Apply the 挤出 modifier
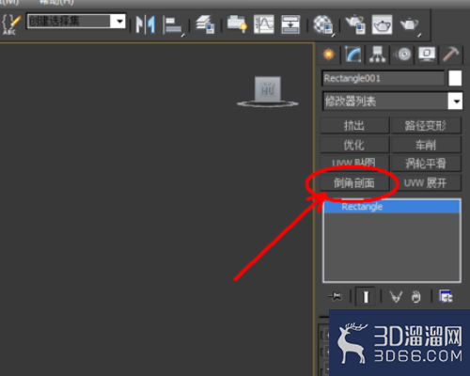Image resolution: width=470 pixels, height=376 pixels. 354,126
